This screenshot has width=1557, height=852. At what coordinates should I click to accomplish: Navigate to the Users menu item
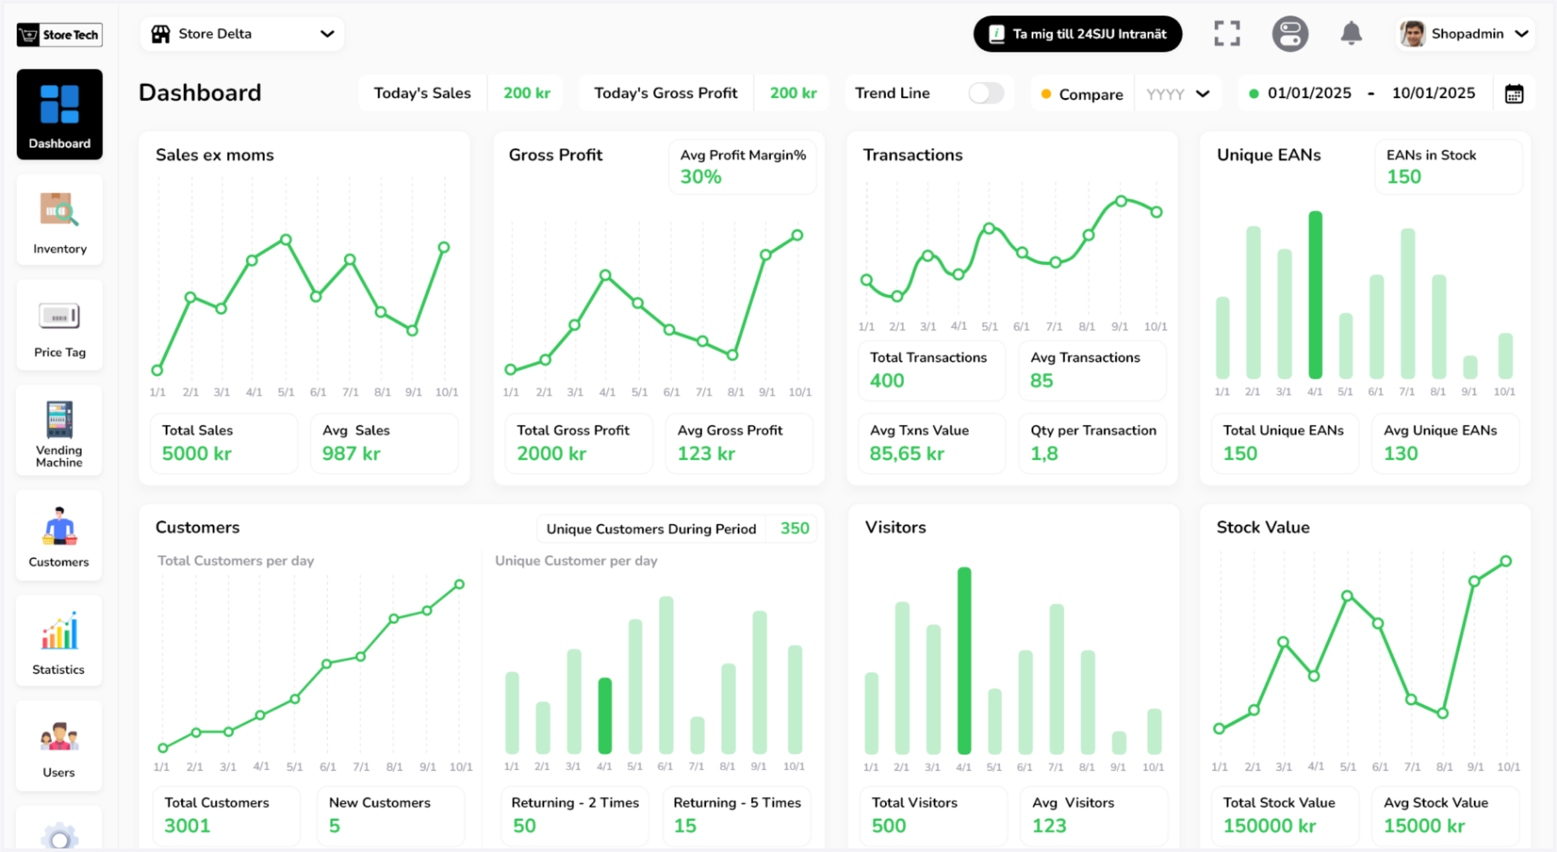[x=59, y=748]
